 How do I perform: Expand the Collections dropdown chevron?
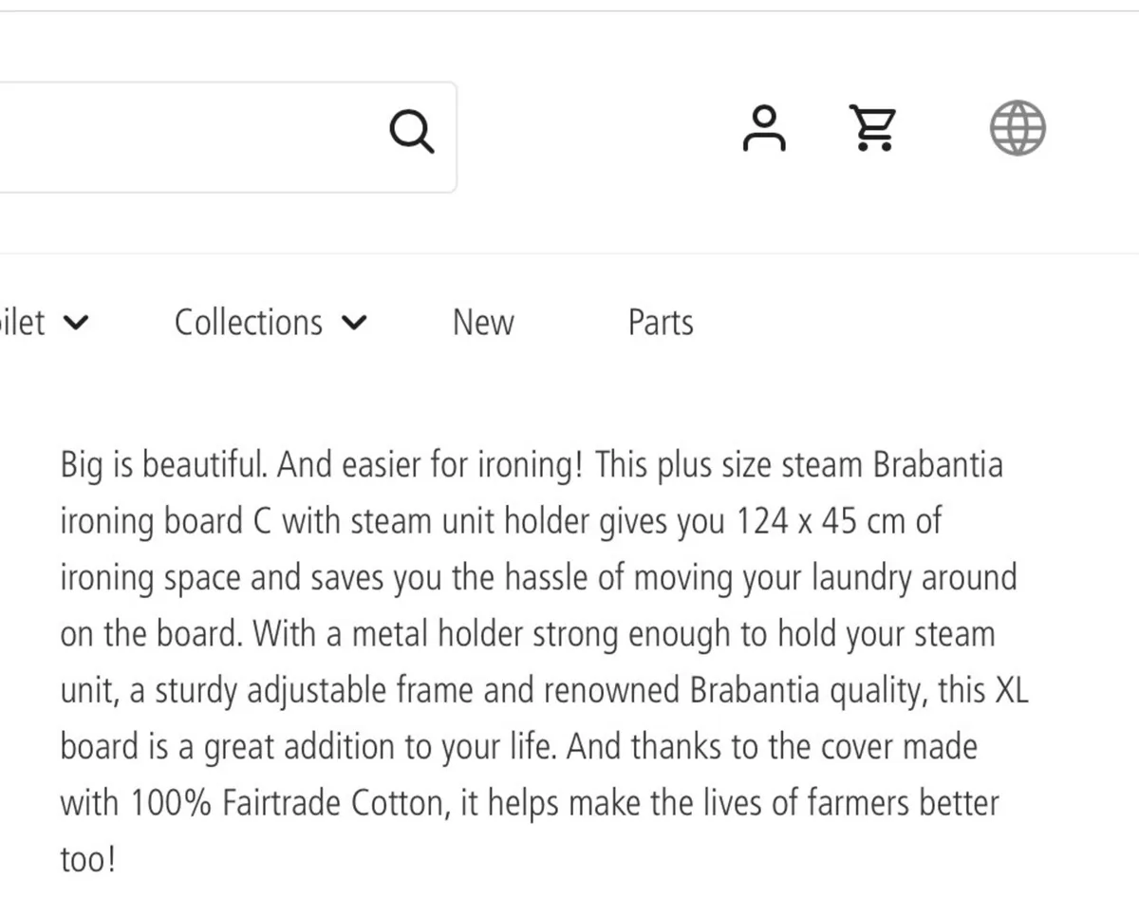coord(353,324)
